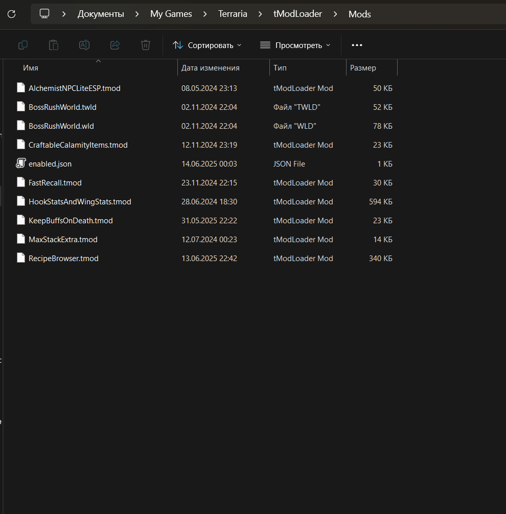The width and height of the screenshot is (506, 514).
Task: Click the file icon of HookStatsAndWingStats.tmod
Action: 21,201
